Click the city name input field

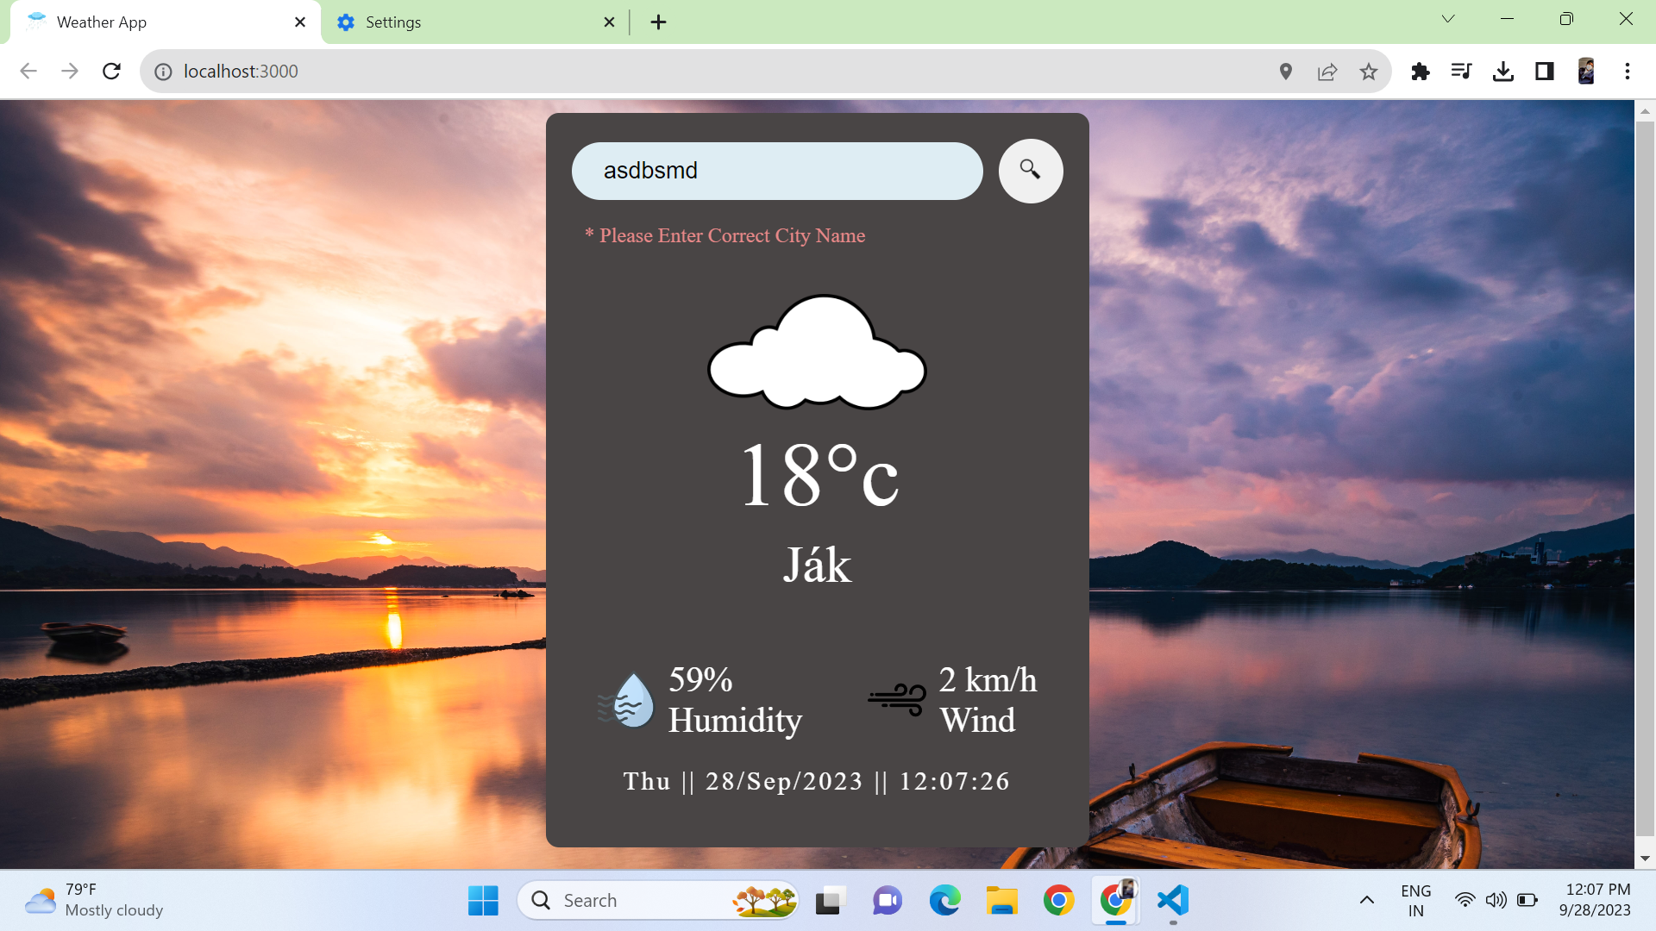coord(776,171)
